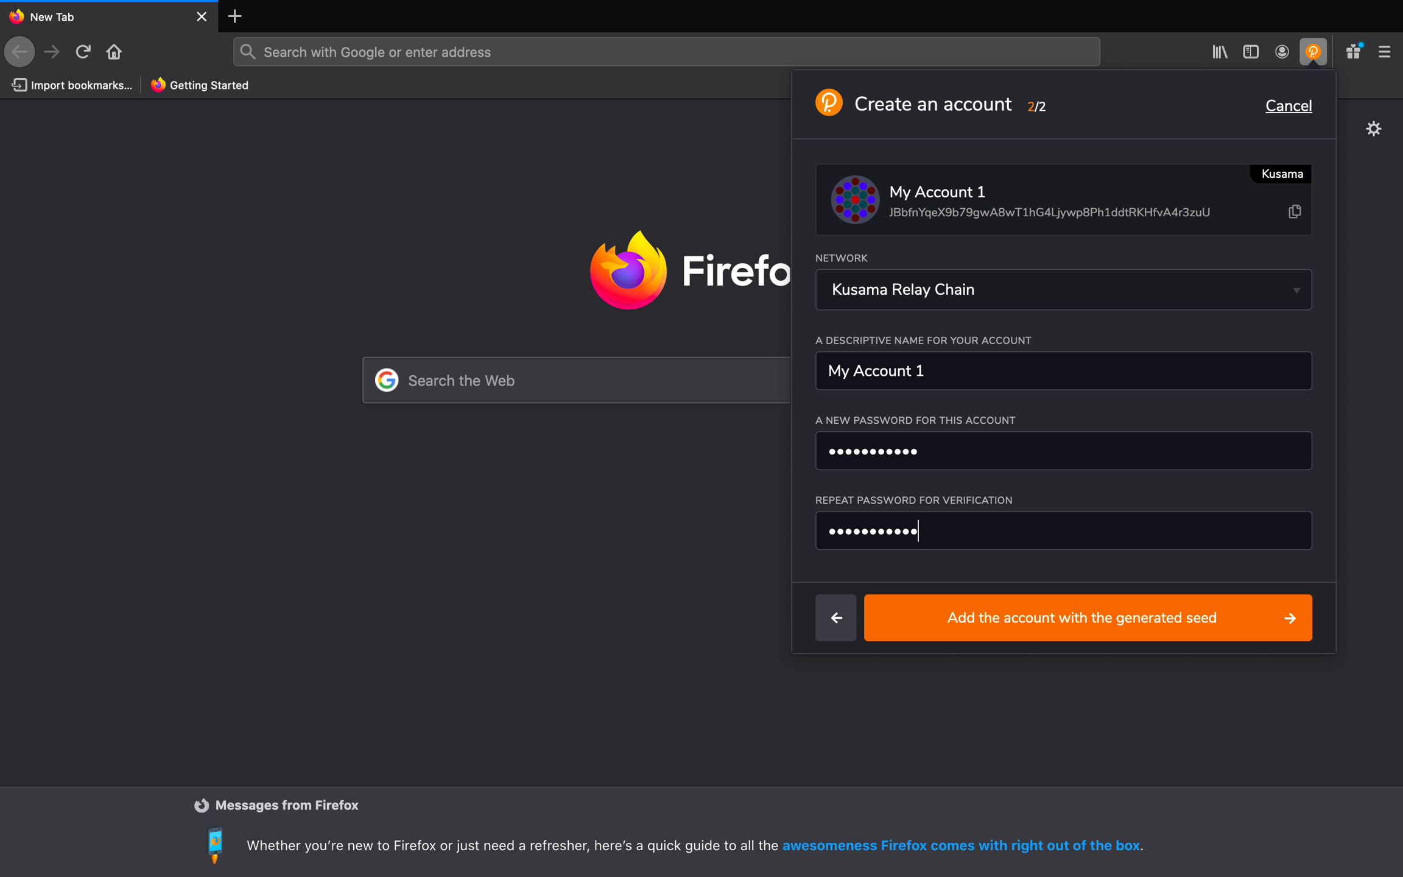
Task: Go to the Firefox home page
Action: coord(114,52)
